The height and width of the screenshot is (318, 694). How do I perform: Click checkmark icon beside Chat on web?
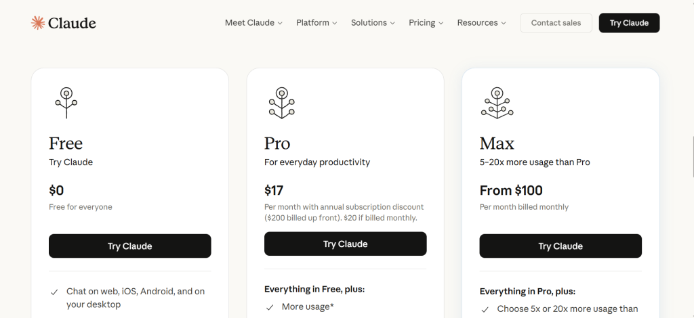[54, 292]
